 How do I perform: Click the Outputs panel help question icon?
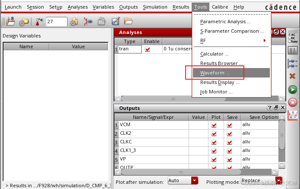click(x=270, y=108)
